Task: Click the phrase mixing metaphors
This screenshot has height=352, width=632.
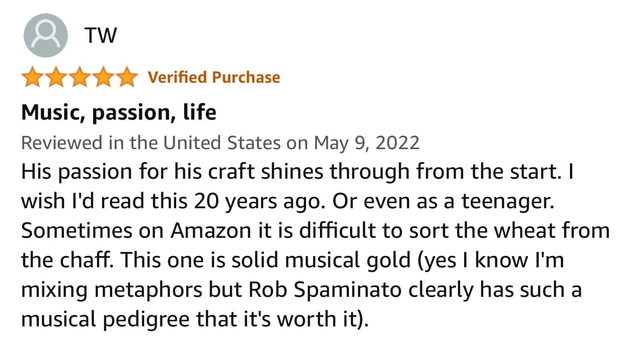Action: coord(110,289)
